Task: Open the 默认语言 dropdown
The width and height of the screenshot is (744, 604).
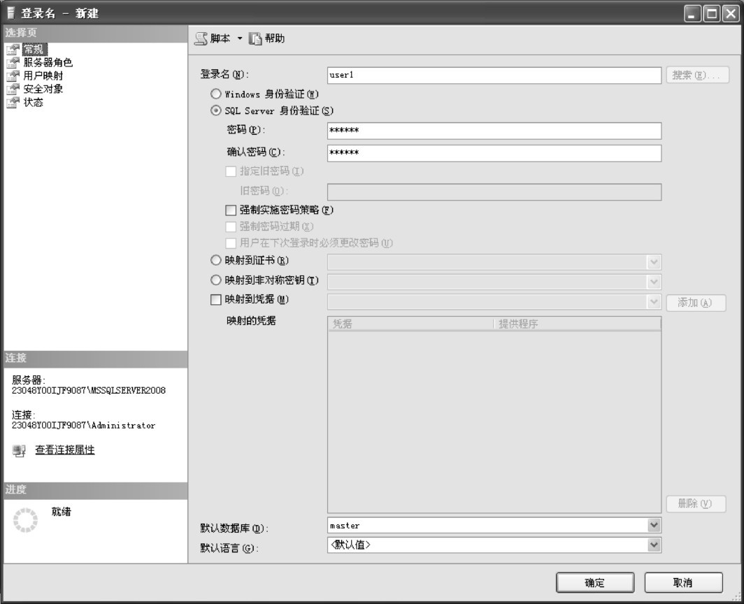Action: point(654,545)
